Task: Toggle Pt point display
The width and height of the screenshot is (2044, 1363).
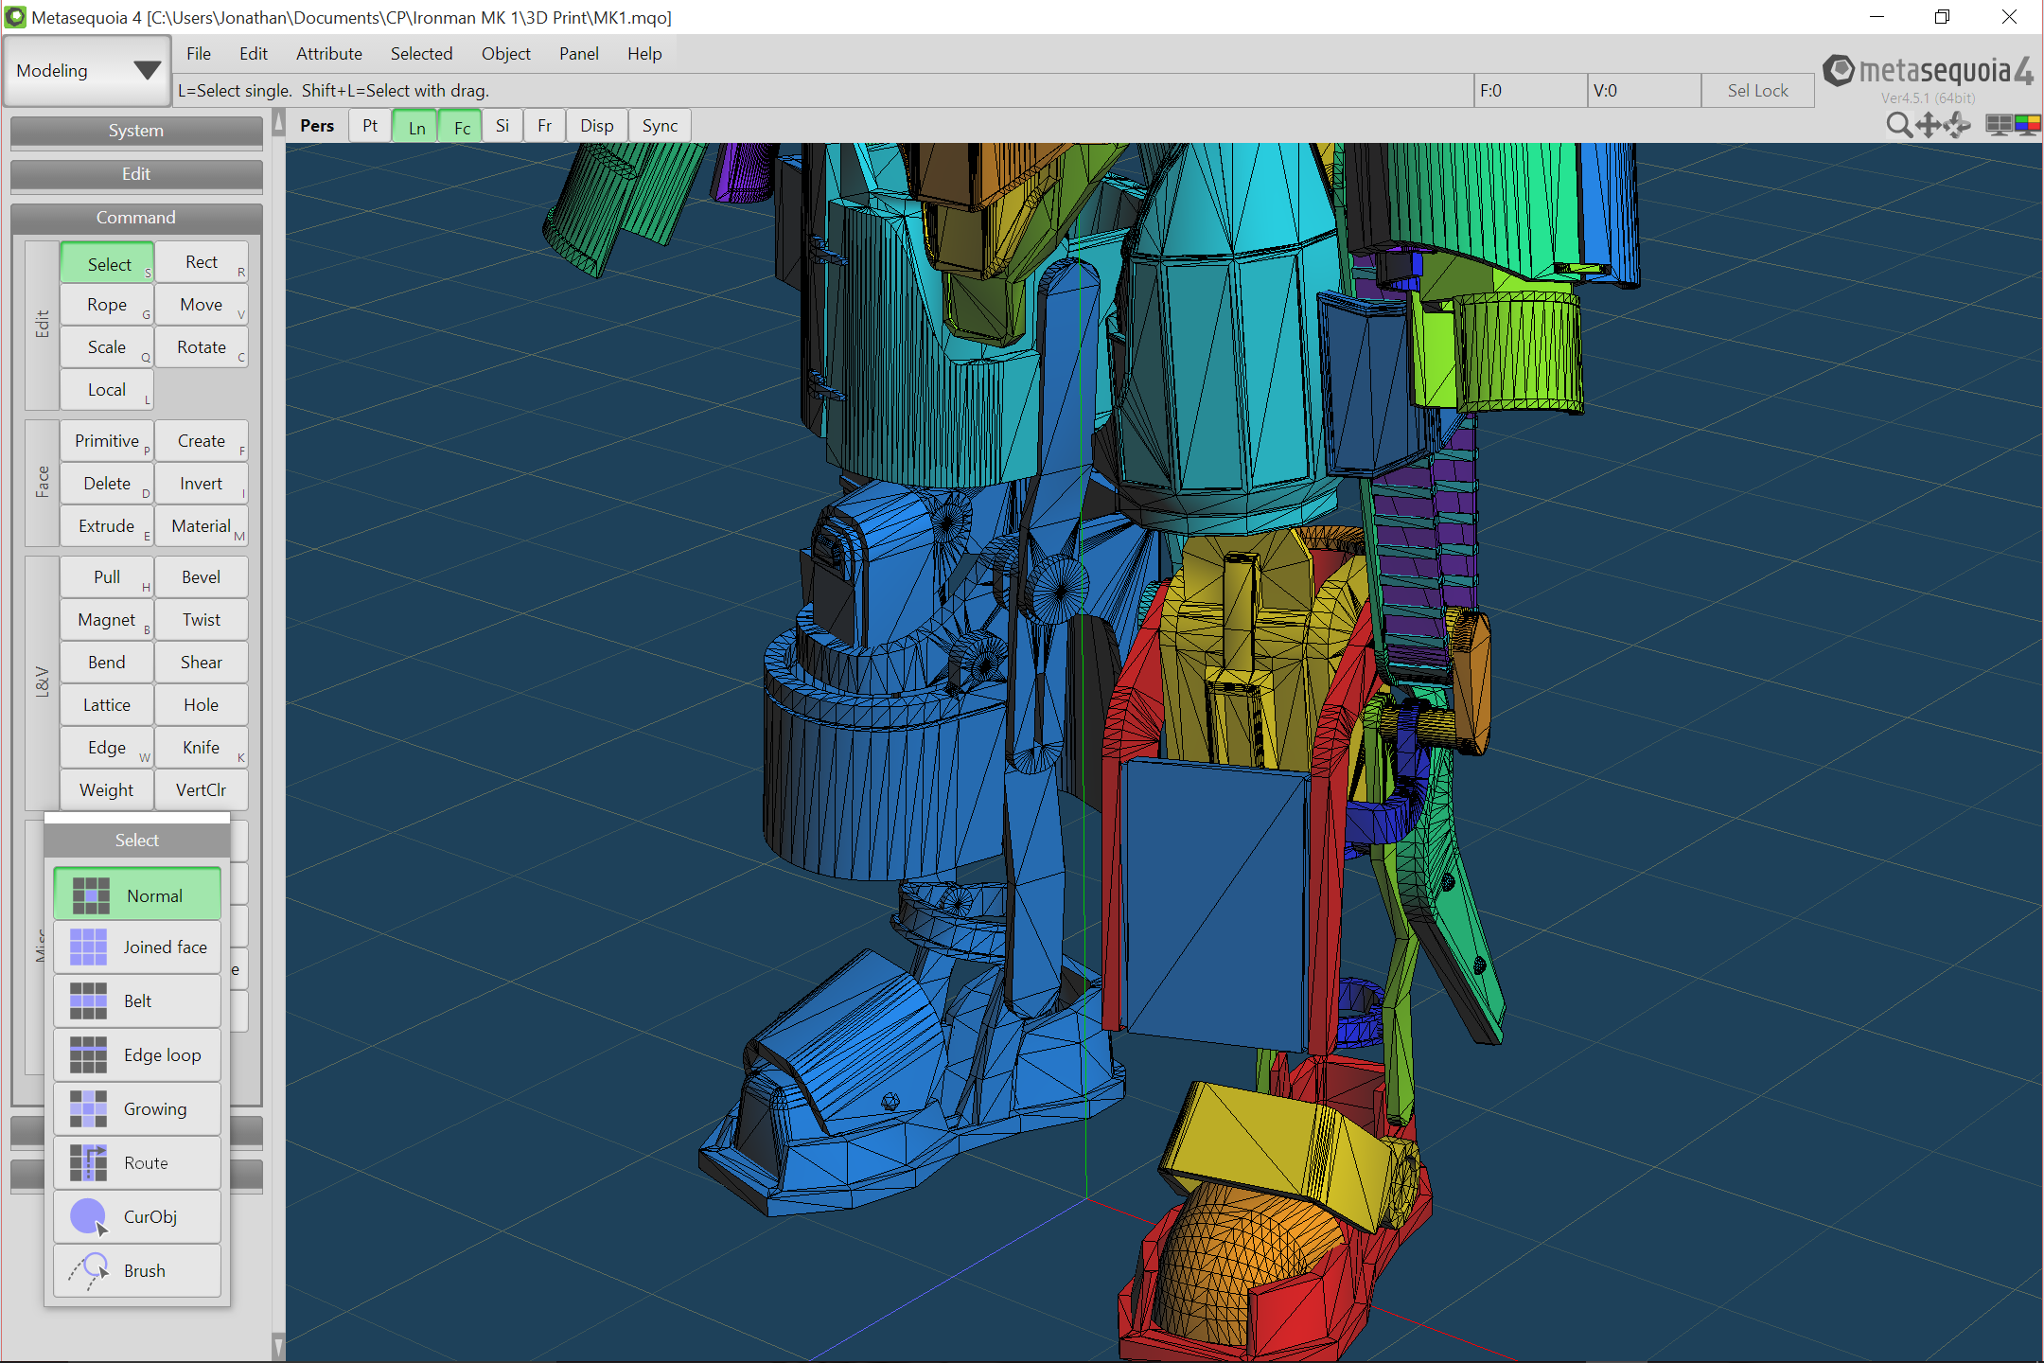Action: [370, 126]
